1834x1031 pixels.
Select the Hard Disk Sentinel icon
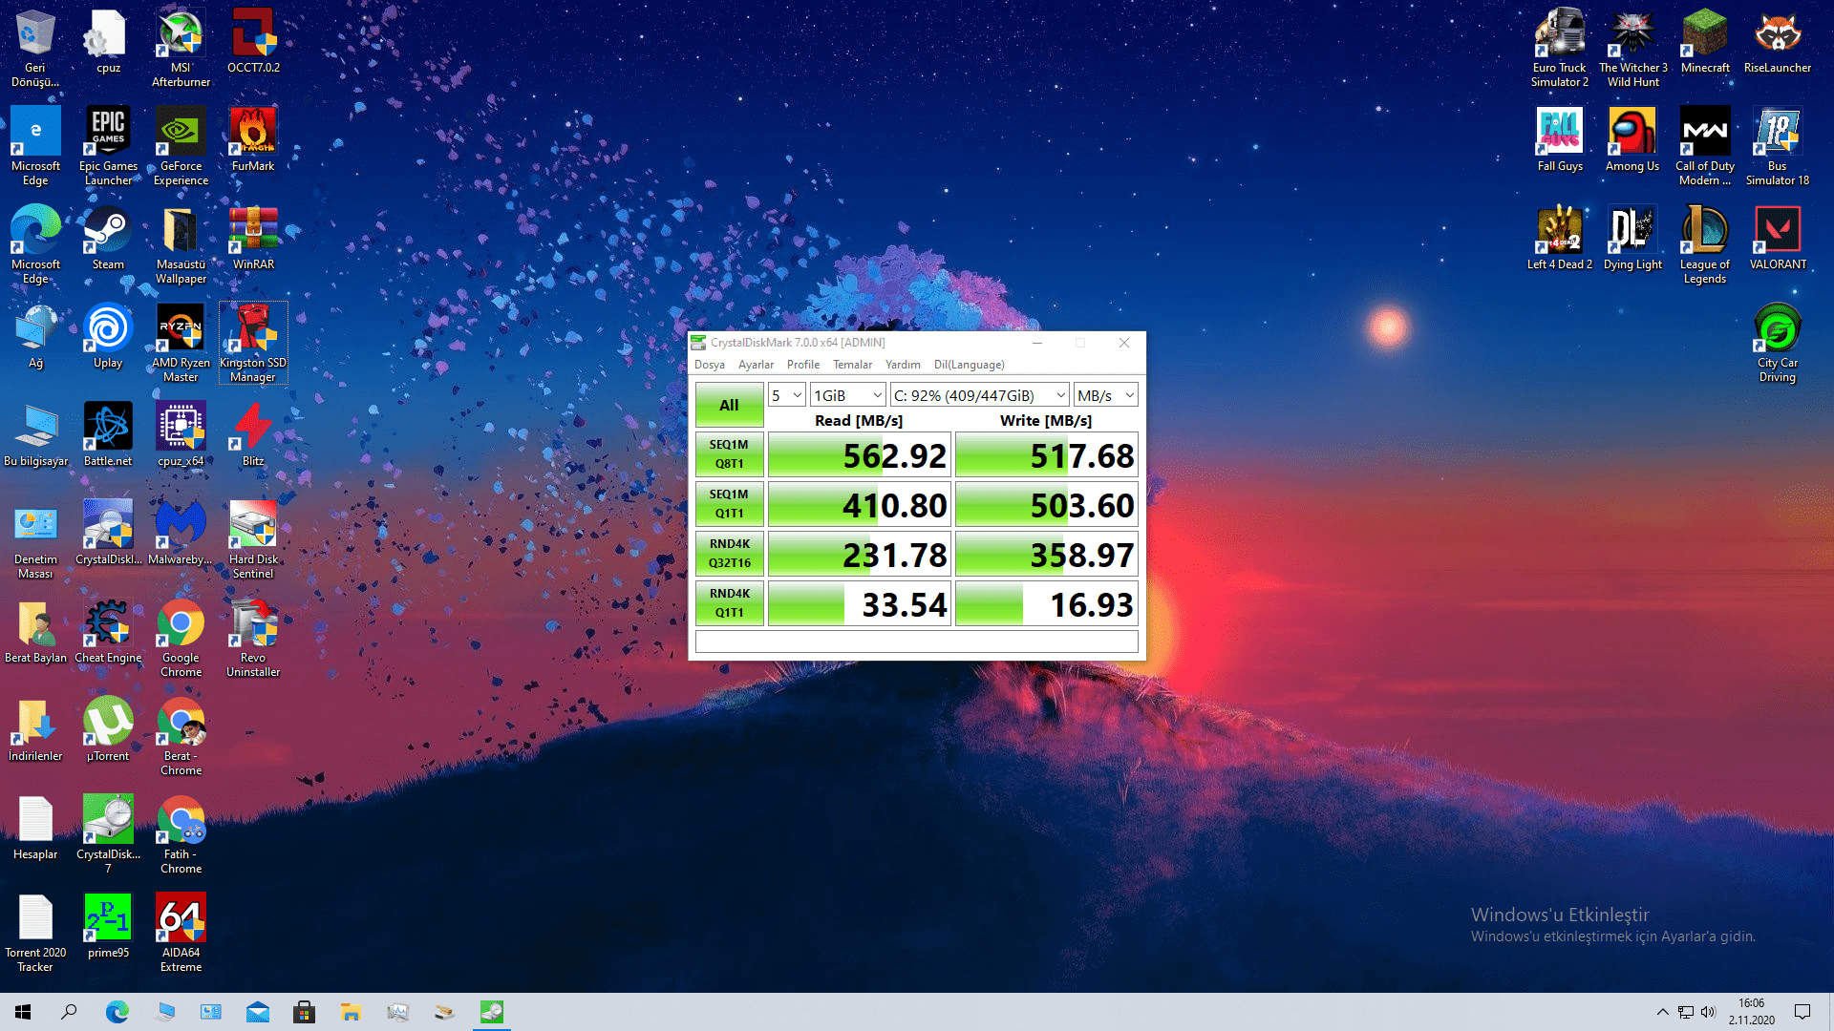pyautogui.click(x=253, y=527)
